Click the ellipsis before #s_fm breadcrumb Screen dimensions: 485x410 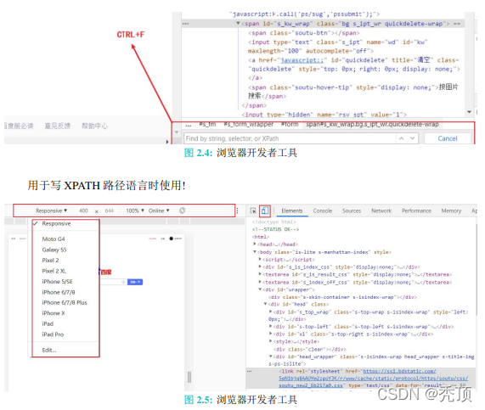(189, 126)
